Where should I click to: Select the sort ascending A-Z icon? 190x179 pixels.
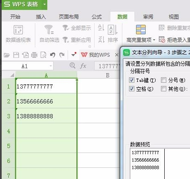click(x=101, y=28)
